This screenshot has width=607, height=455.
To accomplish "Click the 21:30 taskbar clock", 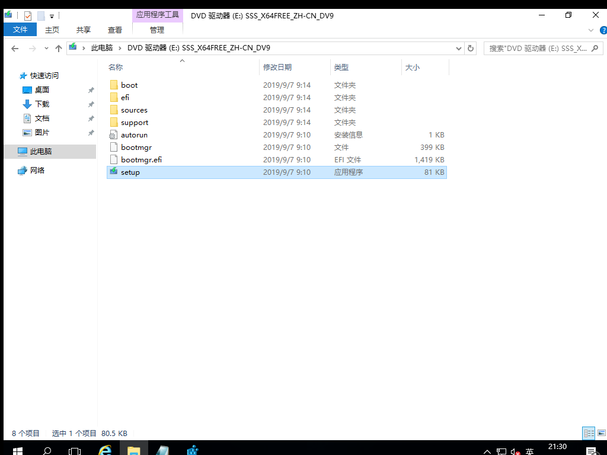I will click(x=557, y=447).
